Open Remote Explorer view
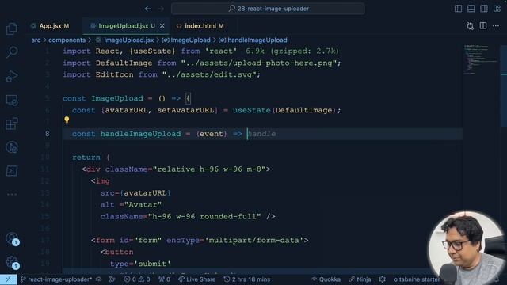 (12, 101)
